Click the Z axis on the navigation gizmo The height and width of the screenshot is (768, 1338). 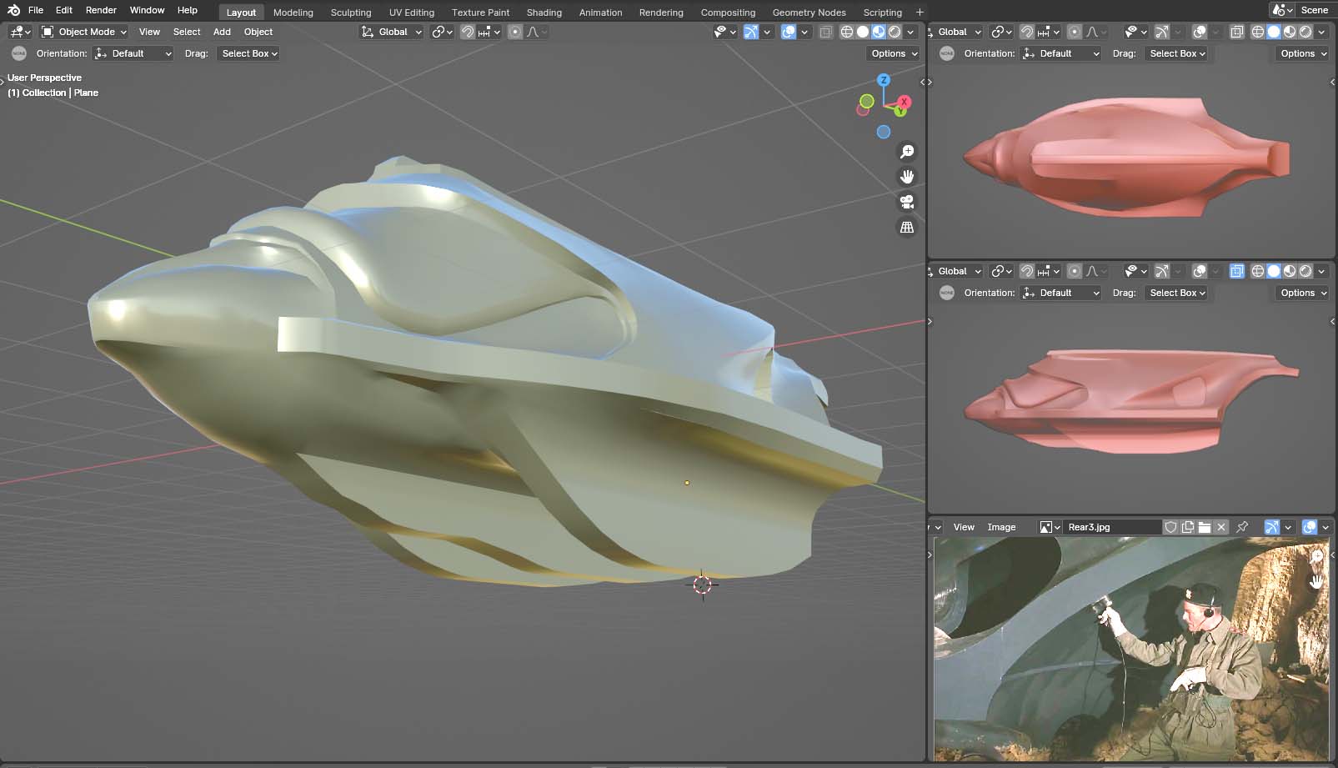tap(884, 80)
